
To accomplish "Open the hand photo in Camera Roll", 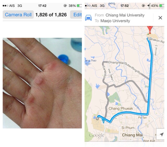I will point(42,83).
